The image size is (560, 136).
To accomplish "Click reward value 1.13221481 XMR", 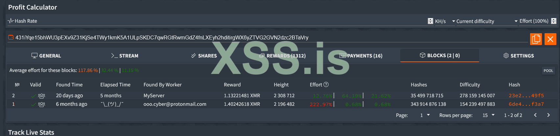I will [x=242, y=96].
